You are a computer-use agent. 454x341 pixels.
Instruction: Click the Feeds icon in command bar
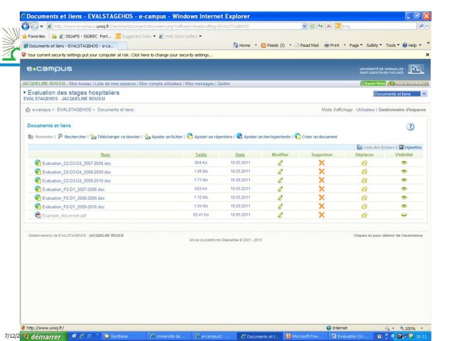pos(264,46)
